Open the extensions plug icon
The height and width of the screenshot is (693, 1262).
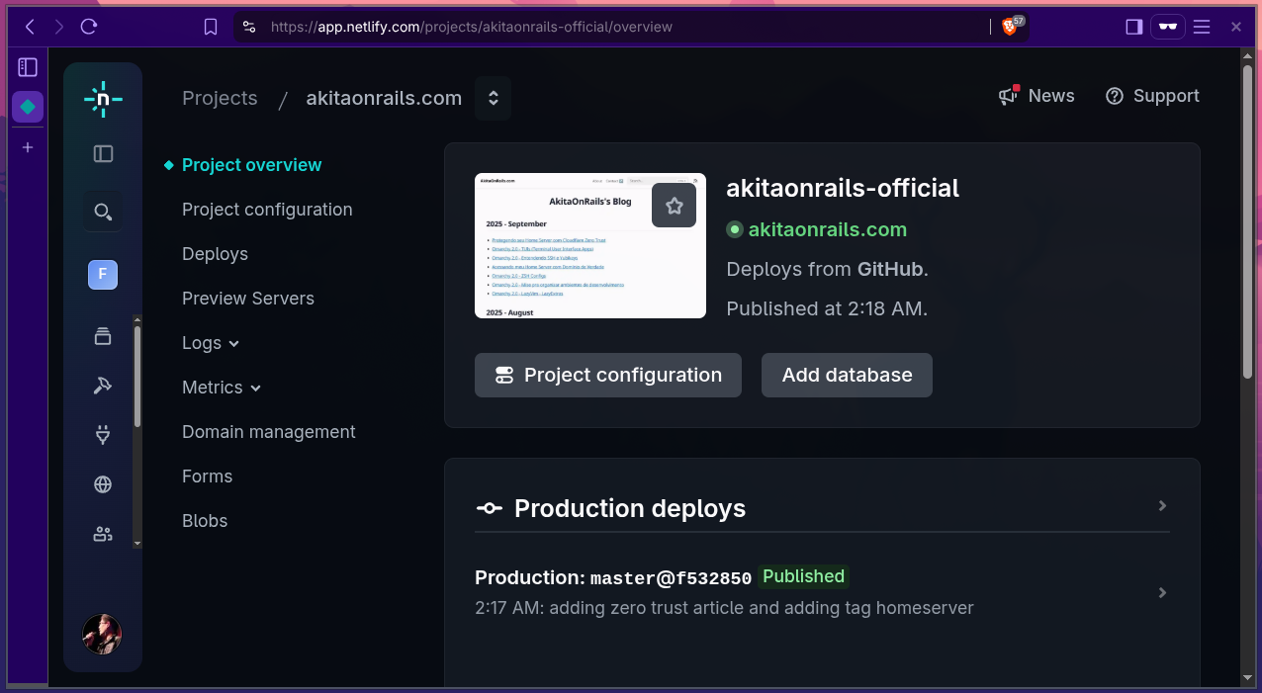[x=103, y=435]
